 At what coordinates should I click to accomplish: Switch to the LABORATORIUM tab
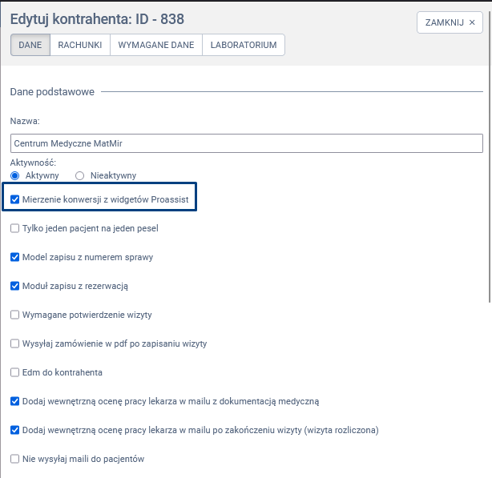click(x=244, y=46)
